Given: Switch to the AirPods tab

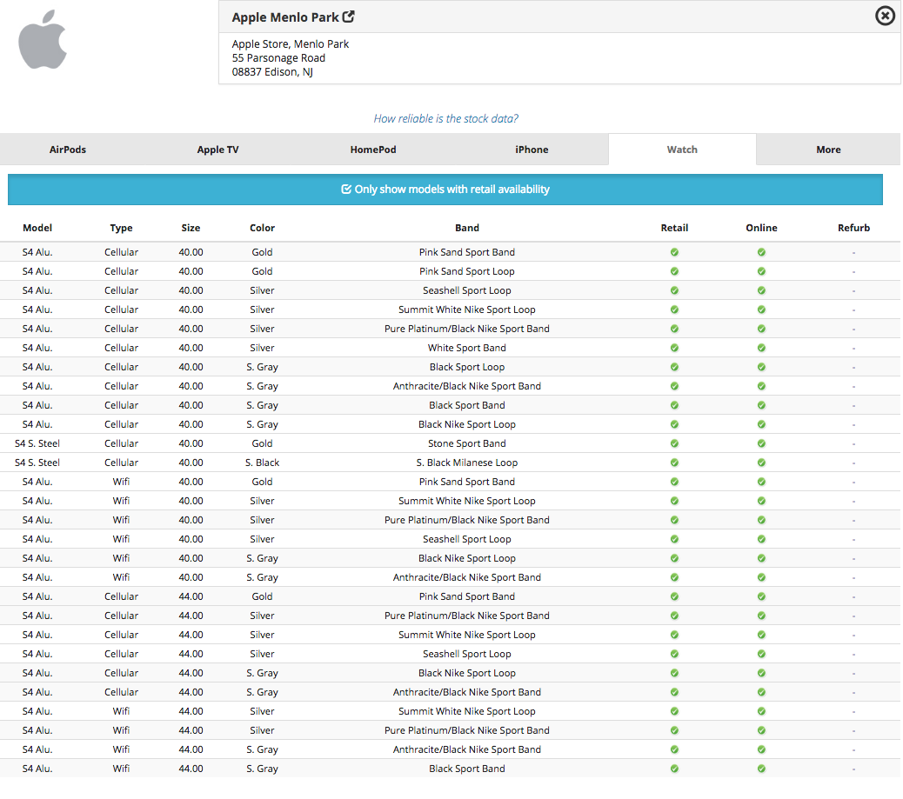Looking at the screenshot, I should click(x=67, y=150).
